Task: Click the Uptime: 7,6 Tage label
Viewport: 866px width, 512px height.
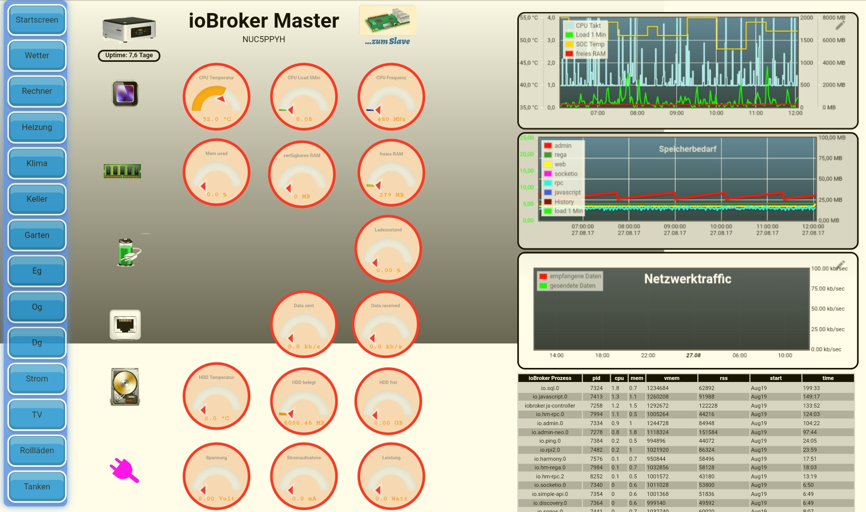Action: (129, 56)
